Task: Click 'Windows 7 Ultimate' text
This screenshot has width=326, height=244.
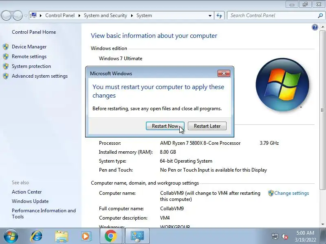Action: (x=121, y=59)
